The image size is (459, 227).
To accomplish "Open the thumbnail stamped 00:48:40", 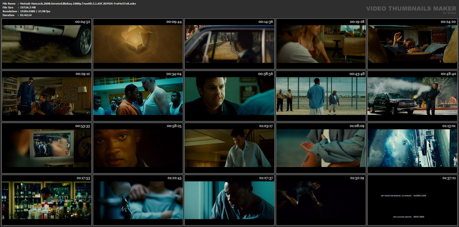I will [x=412, y=96].
